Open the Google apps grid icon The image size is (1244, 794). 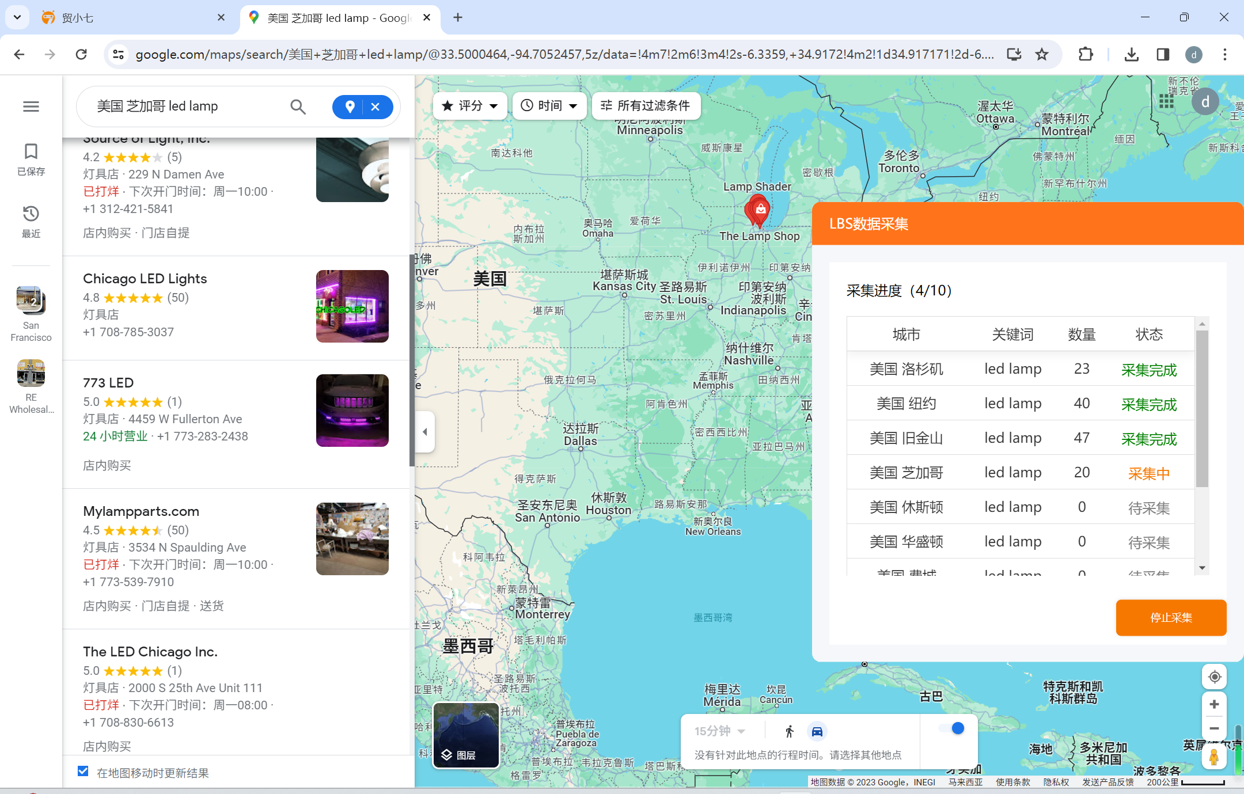pyautogui.click(x=1167, y=102)
